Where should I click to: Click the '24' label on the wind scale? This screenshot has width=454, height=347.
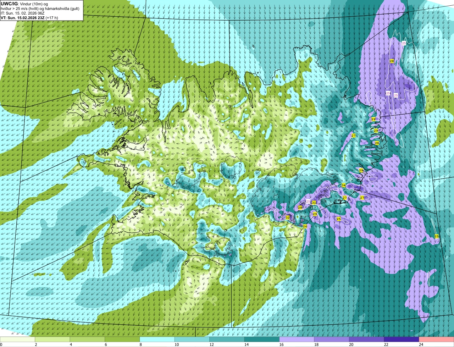pyautogui.click(x=421, y=345)
